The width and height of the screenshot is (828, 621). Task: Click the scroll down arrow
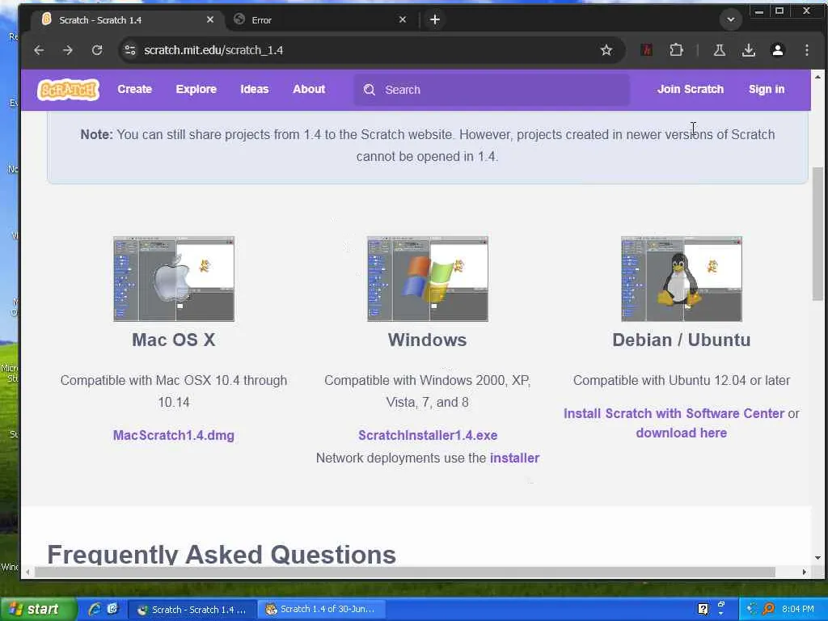(x=817, y=558)
